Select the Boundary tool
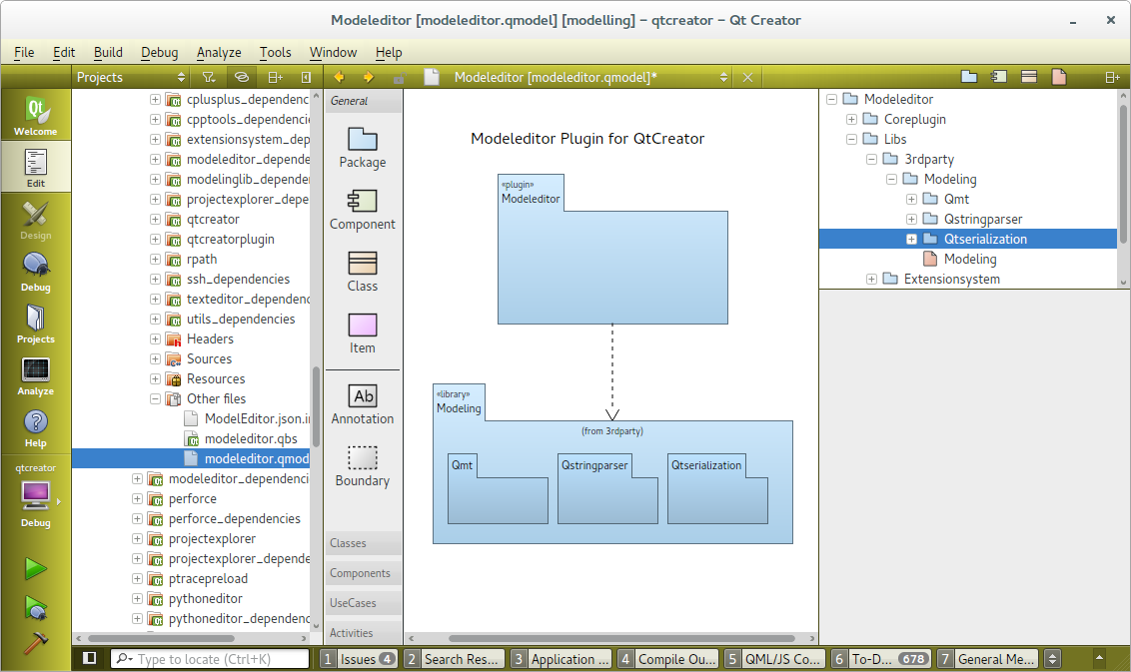 pos(362,466)
